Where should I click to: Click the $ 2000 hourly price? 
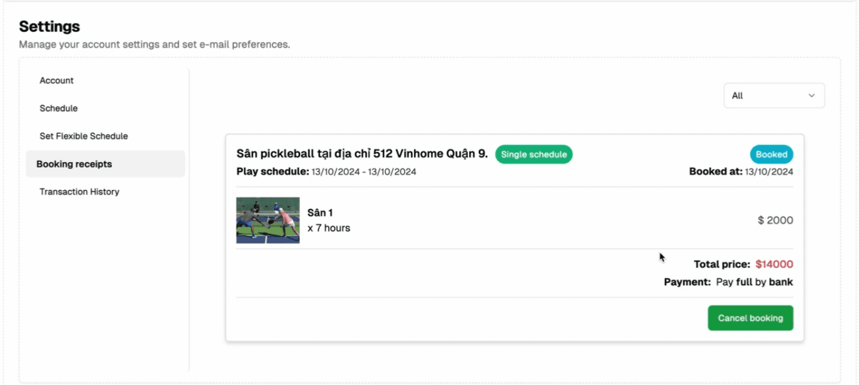(x=775, y=220)
